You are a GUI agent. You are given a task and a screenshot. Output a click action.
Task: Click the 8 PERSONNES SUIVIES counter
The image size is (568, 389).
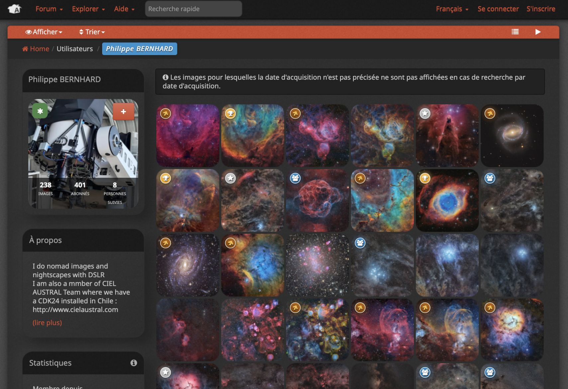[x=115, y=193]
